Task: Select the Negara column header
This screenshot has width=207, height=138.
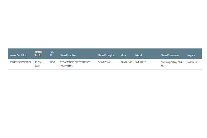Action: coord(191,55)
